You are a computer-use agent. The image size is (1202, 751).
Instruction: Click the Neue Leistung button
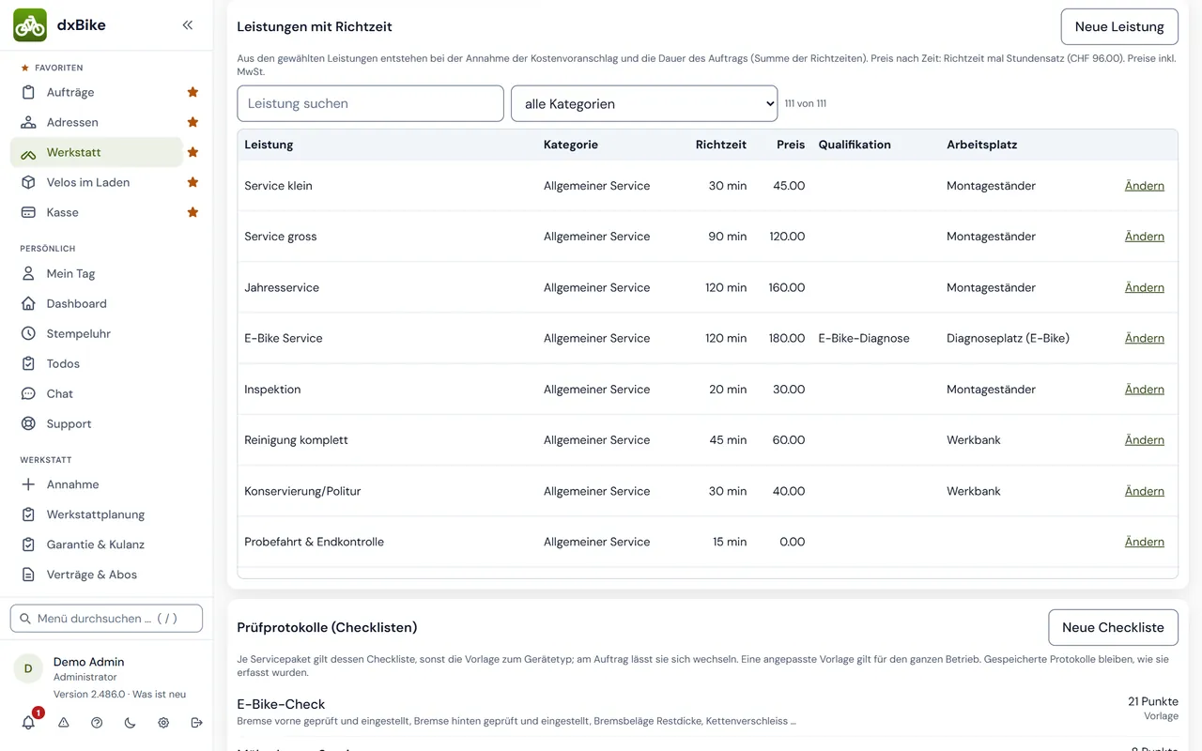pos(1119,26)
